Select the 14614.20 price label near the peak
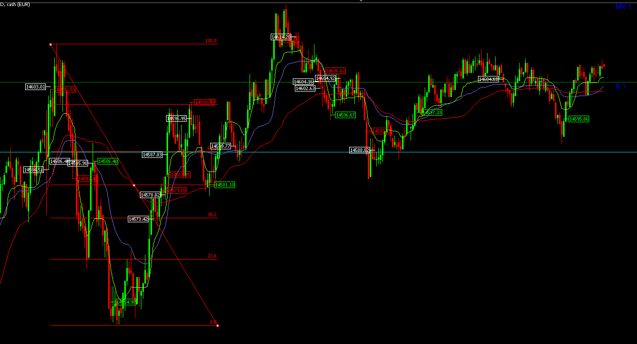The width and height of the screenshot is (637, 344). click(281, 37)
